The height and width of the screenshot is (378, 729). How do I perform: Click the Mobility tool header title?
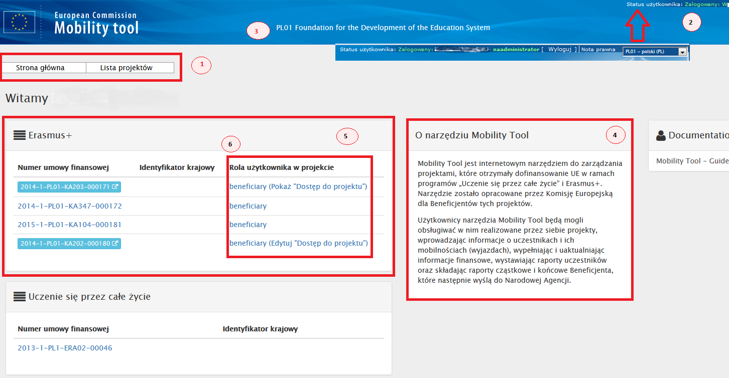pyautogui.click(x=96, y=28)
